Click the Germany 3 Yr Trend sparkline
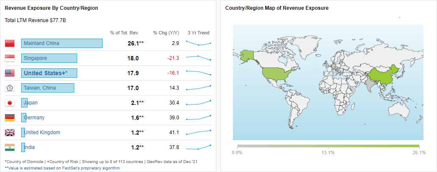 click(199, 117)
